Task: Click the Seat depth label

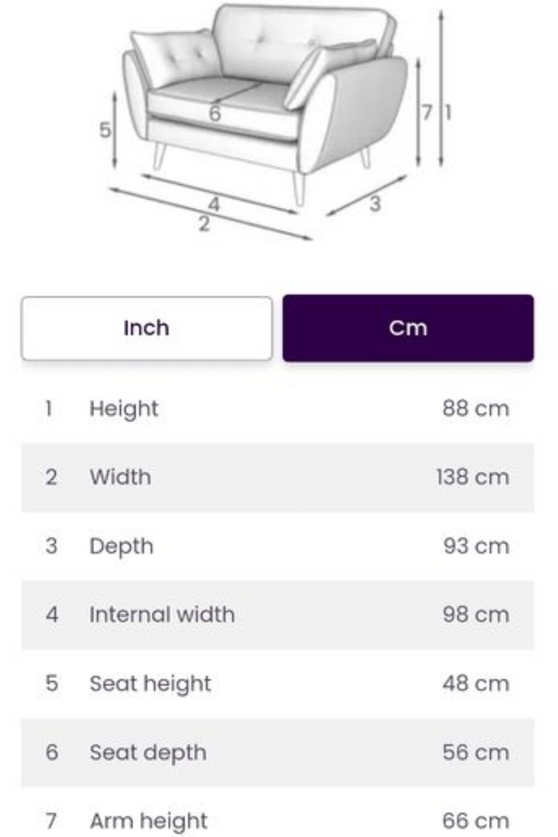Action: click(x=148, y=753)
